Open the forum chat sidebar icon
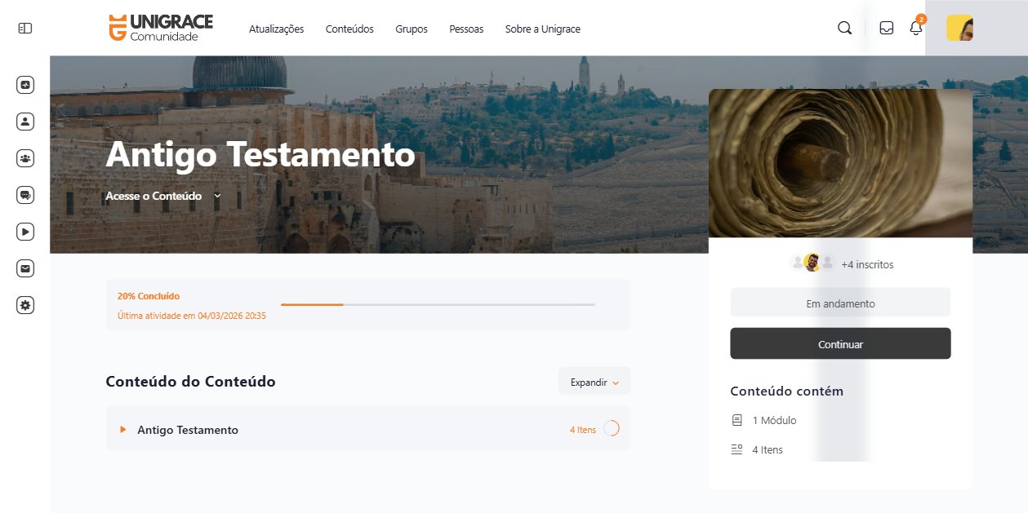 pyautogui.click(x=25, y=195)
